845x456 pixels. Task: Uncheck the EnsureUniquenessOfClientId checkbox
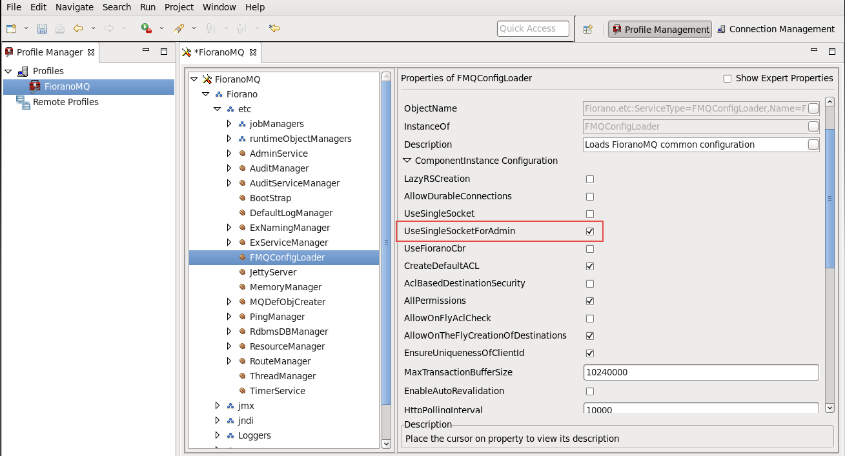(589, 353)
